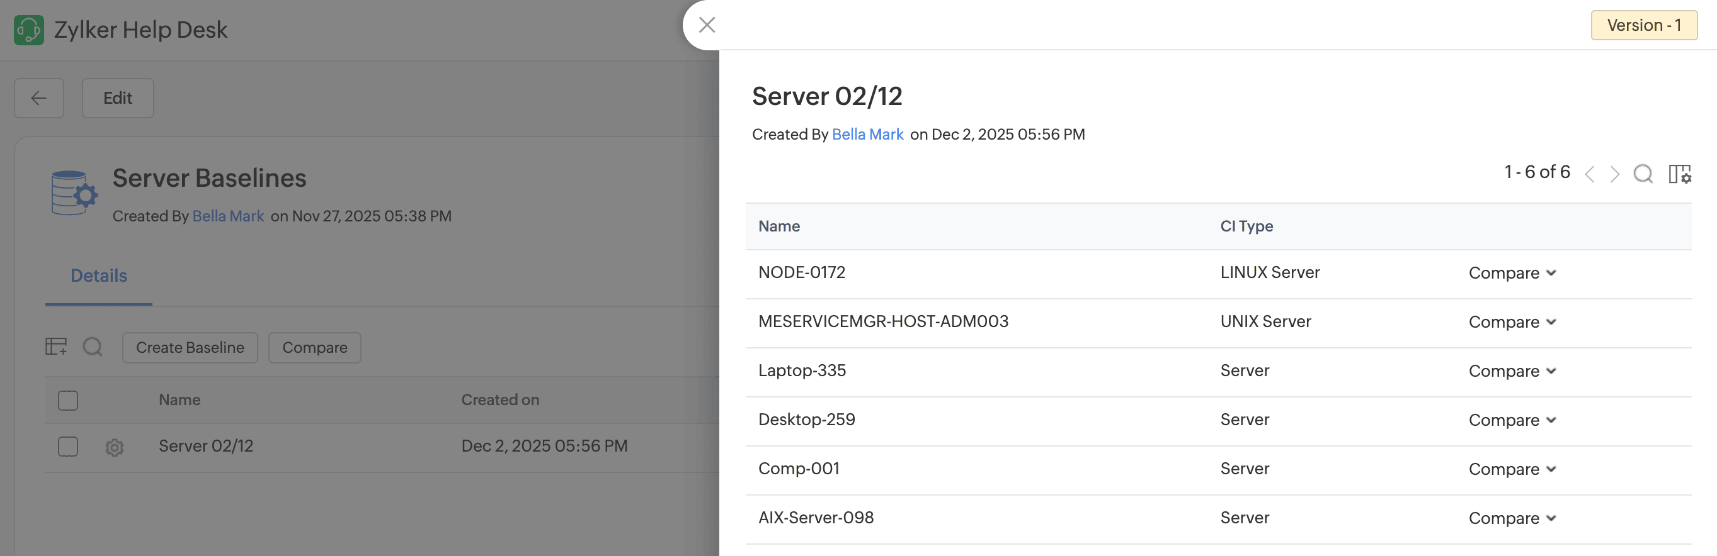
Task: Click the Create Baseline button
Action: coord(190,348)
